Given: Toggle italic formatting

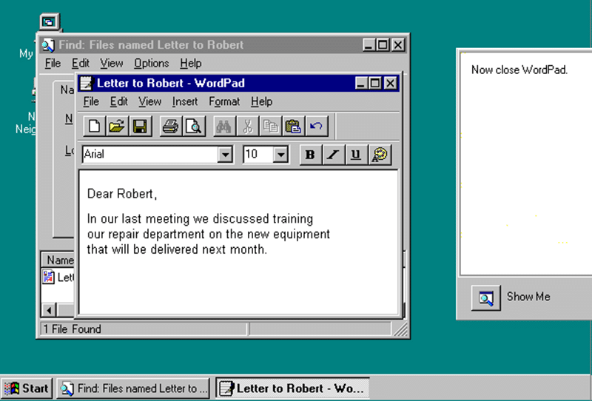Looking at the screenshot, I should point(334,155).
